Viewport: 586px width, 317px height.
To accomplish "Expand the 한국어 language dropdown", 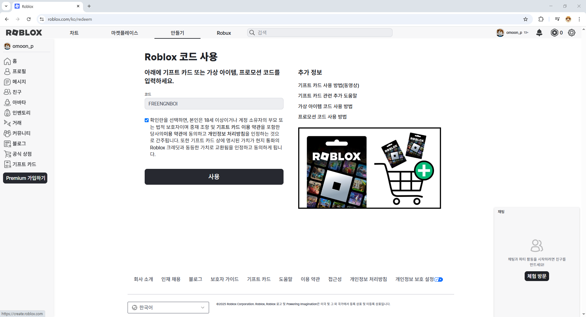I will 168,308.
